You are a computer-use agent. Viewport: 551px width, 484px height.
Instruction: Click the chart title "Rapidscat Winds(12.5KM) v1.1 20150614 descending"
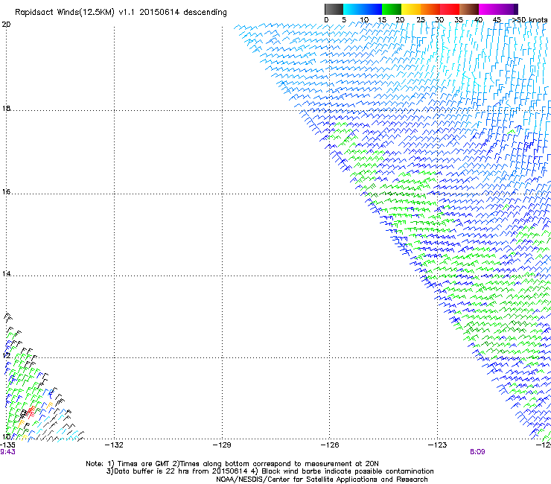[121, 13]
